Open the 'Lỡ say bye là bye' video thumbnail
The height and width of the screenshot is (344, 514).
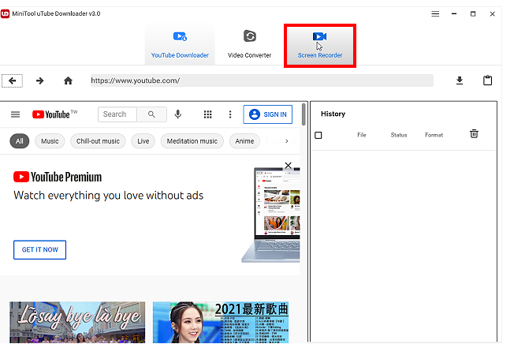(77, 323)
